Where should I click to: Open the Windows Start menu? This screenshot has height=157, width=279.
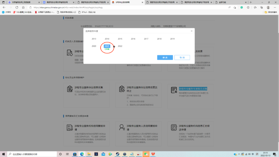click(x=3, y=154)
